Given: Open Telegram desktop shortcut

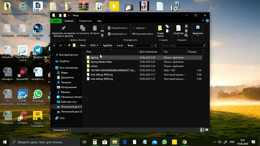Looking at the screenshot, I should point(38,52).
